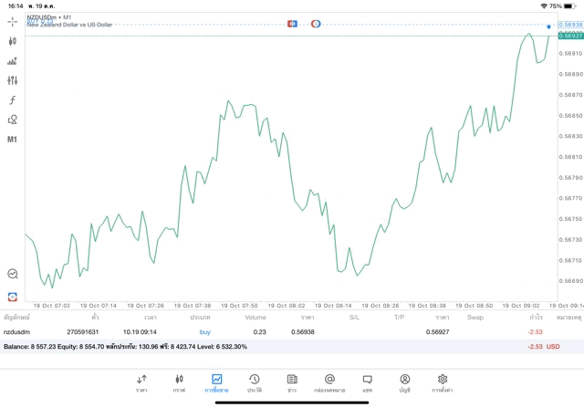The width and height of the screenshot is (584, 408).
Task: Select the nzdusdm open buy position row
Action: coord(292,331)
